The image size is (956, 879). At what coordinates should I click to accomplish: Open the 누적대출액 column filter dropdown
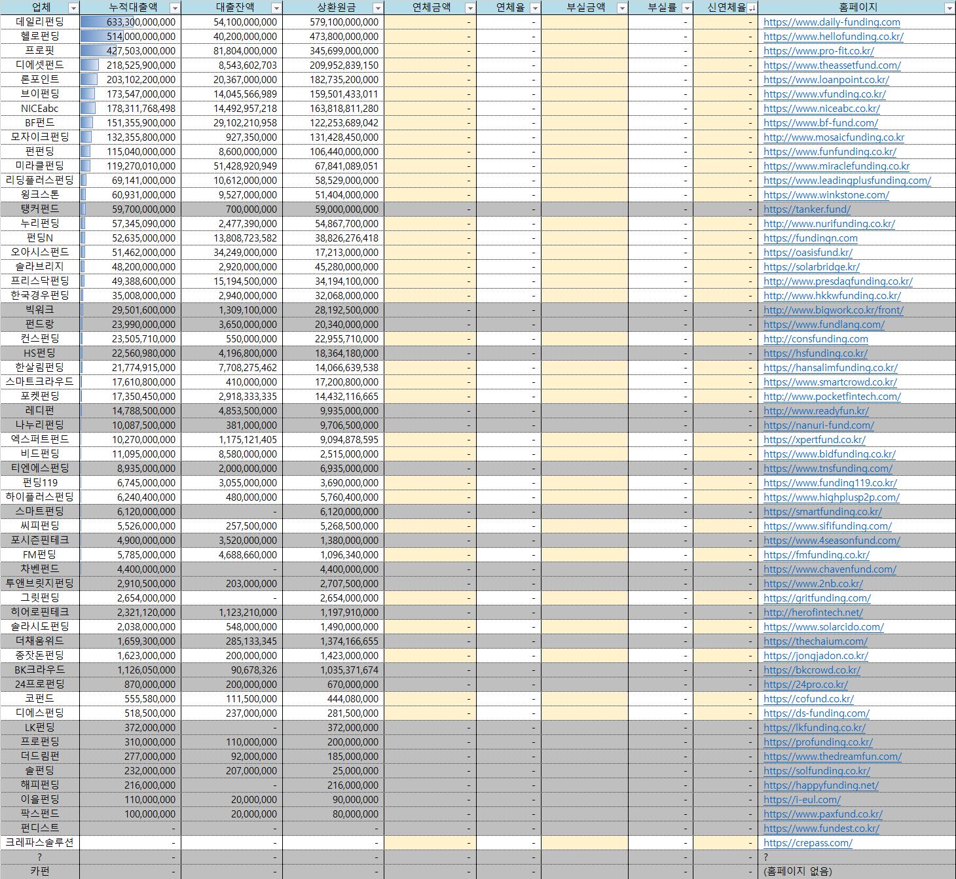(x=175, y=8)
